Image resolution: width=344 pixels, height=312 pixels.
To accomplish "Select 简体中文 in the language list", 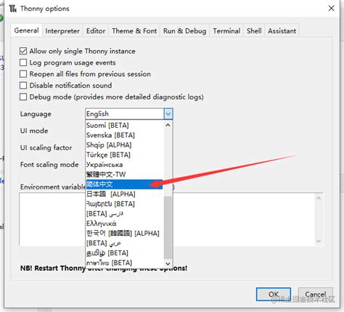I will pos(124,184).
